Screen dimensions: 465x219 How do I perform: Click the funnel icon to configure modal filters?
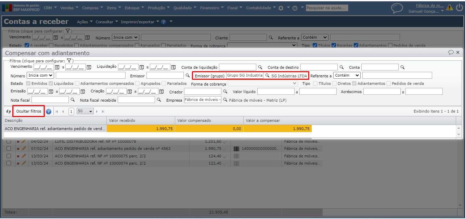pyautogui.click(x=69, y=61)
